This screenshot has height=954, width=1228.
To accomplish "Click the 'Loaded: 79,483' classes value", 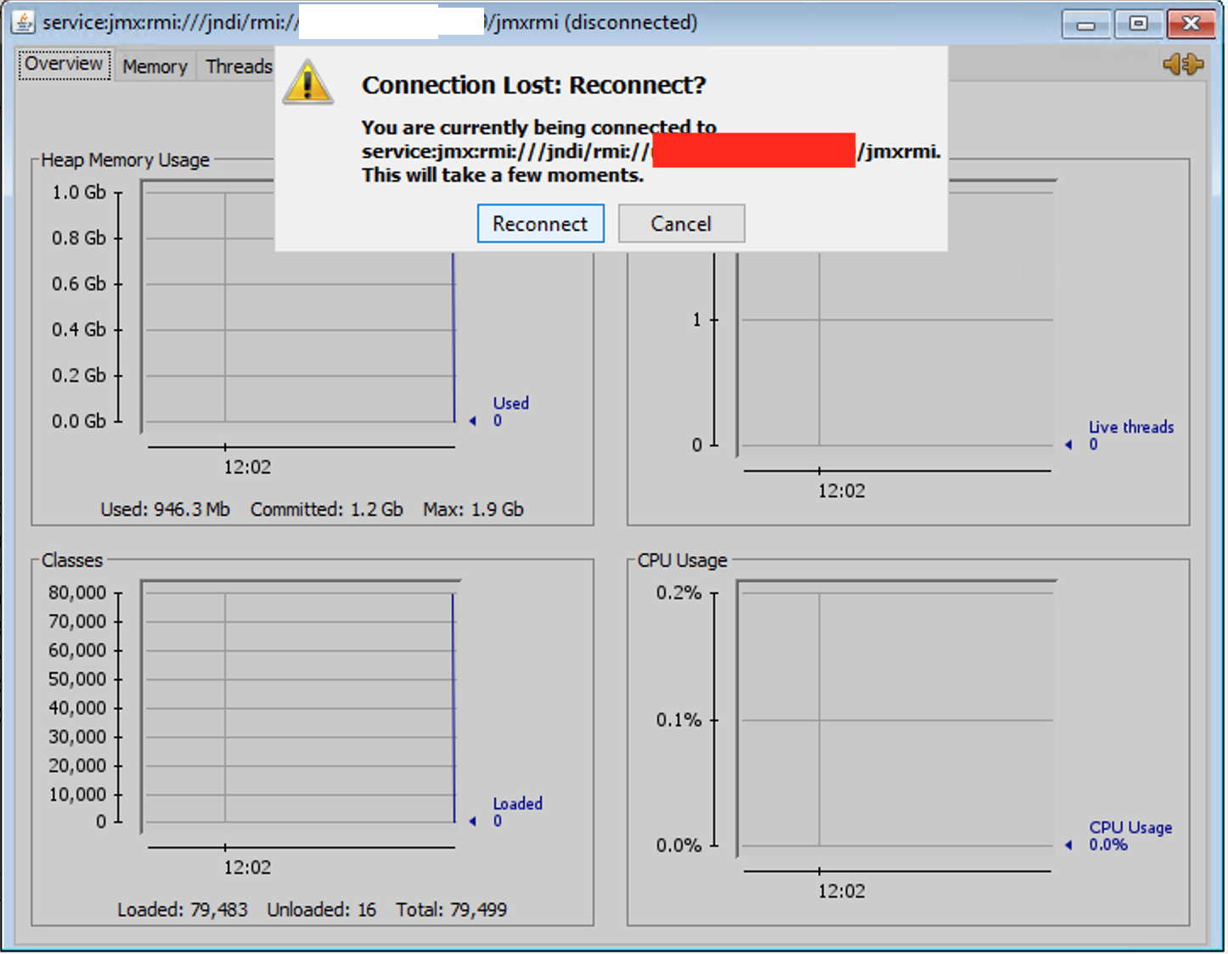I will point(183,910).
